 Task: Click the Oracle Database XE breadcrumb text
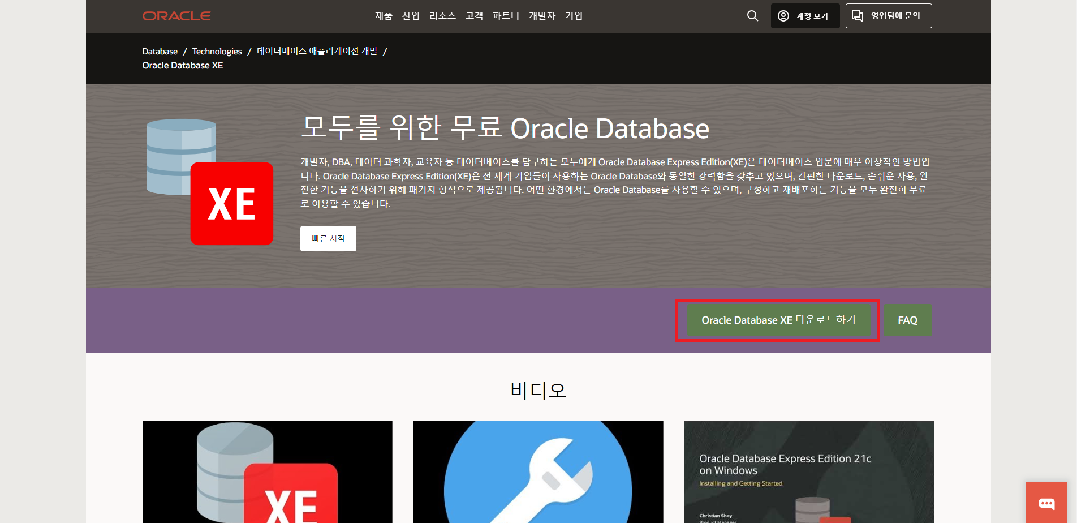point(183,66)
